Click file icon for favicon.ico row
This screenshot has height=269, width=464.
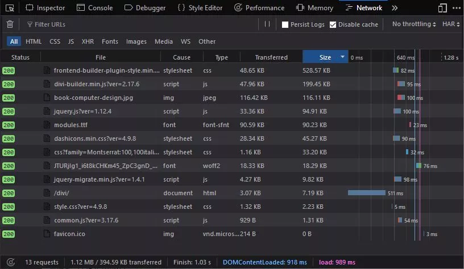47,234
